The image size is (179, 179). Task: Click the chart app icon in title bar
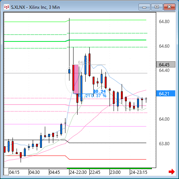pos(7,7)
